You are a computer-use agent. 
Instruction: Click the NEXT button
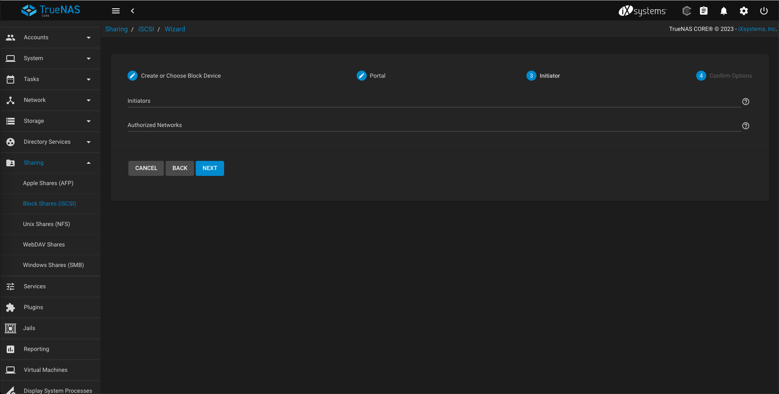[x=209, y=168]
